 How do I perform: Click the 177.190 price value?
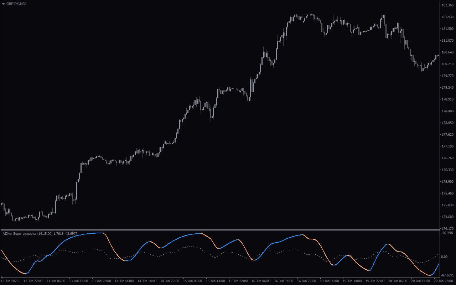point(447,146)
